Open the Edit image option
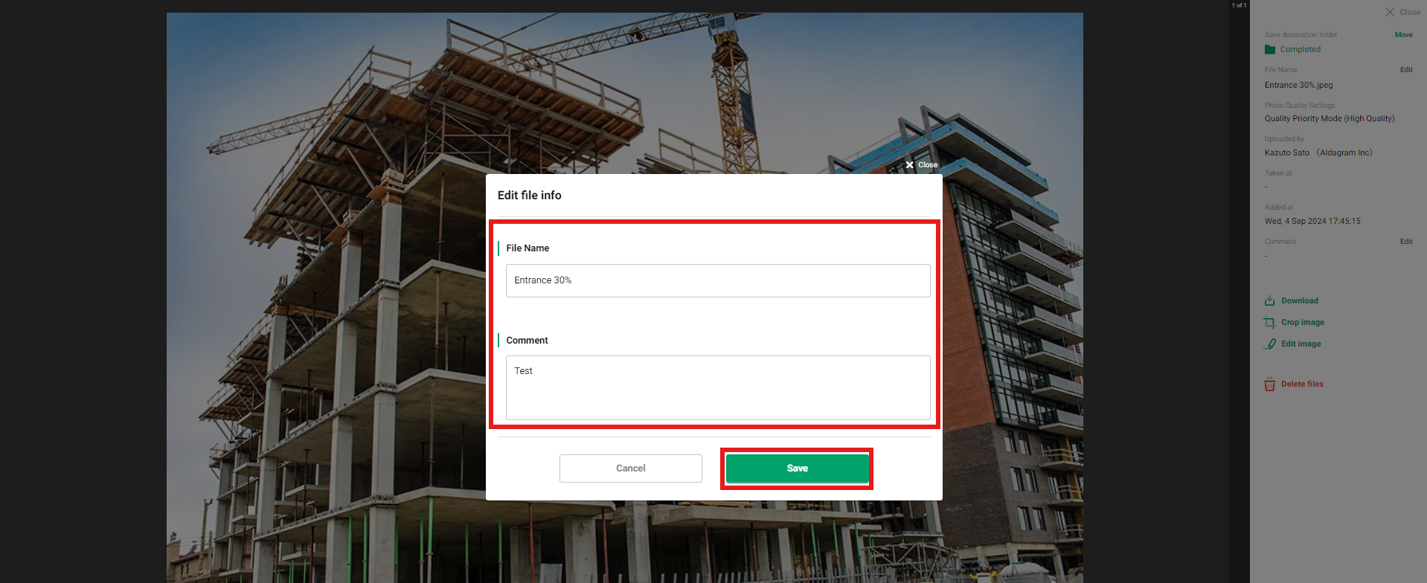This screenshot has height=583, width=1427. click(1301, 344)
